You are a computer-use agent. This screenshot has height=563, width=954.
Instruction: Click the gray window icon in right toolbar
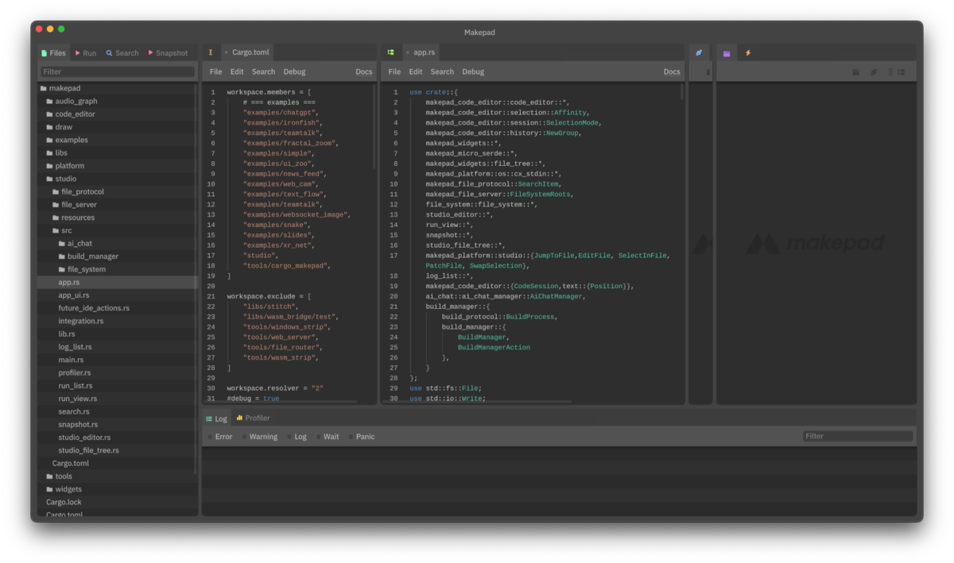click(856, 71)
